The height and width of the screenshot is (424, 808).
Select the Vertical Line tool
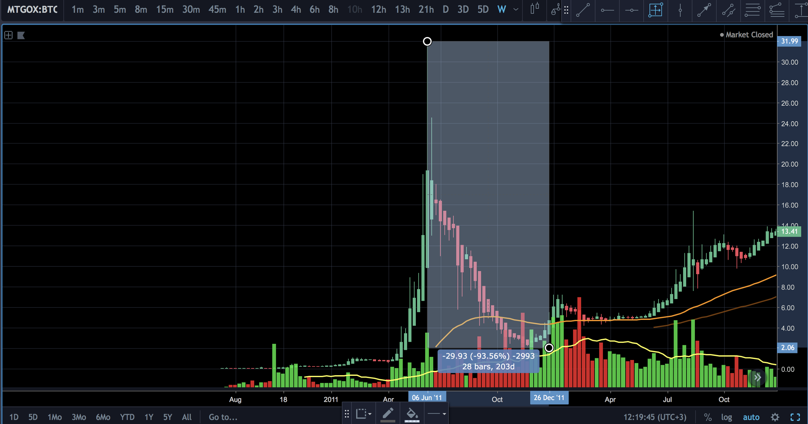tap(680, 10)
